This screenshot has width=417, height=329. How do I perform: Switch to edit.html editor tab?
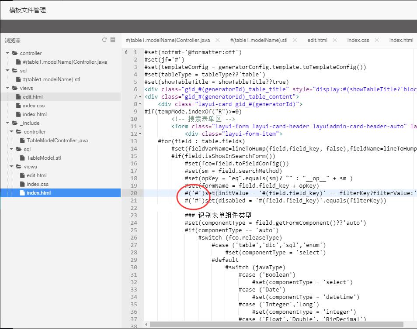point(317,40)
